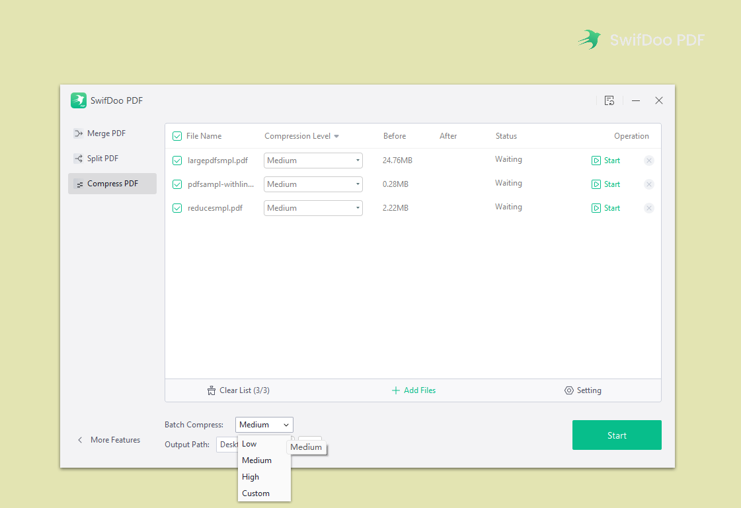Click the SwifDoo PDF app logo icon

point(79,100)
